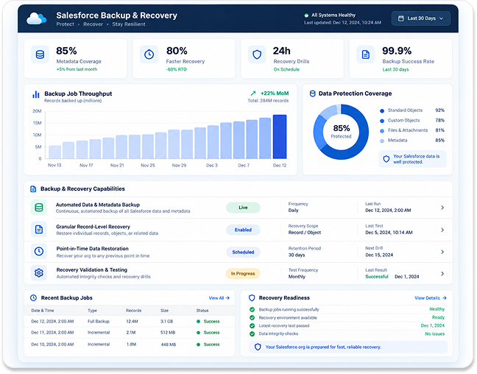Viewport: 477px width, 374px height.
Task: Click the In Progress status badge
Action: pyautogui.click(x=243, y=274)
